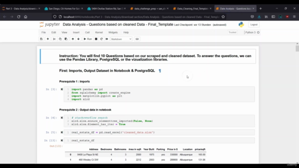Open the File menu
This screenshot has height=168, width=299.
43,32
